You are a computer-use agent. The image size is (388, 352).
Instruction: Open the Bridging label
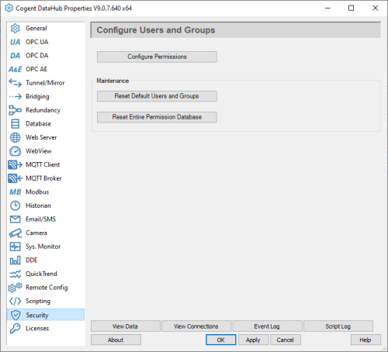tap(37, 97)
